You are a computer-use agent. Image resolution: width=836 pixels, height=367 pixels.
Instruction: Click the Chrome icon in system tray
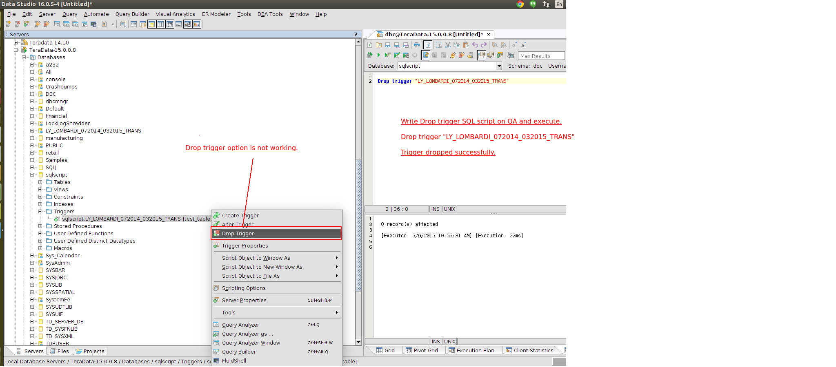point(520,4)
